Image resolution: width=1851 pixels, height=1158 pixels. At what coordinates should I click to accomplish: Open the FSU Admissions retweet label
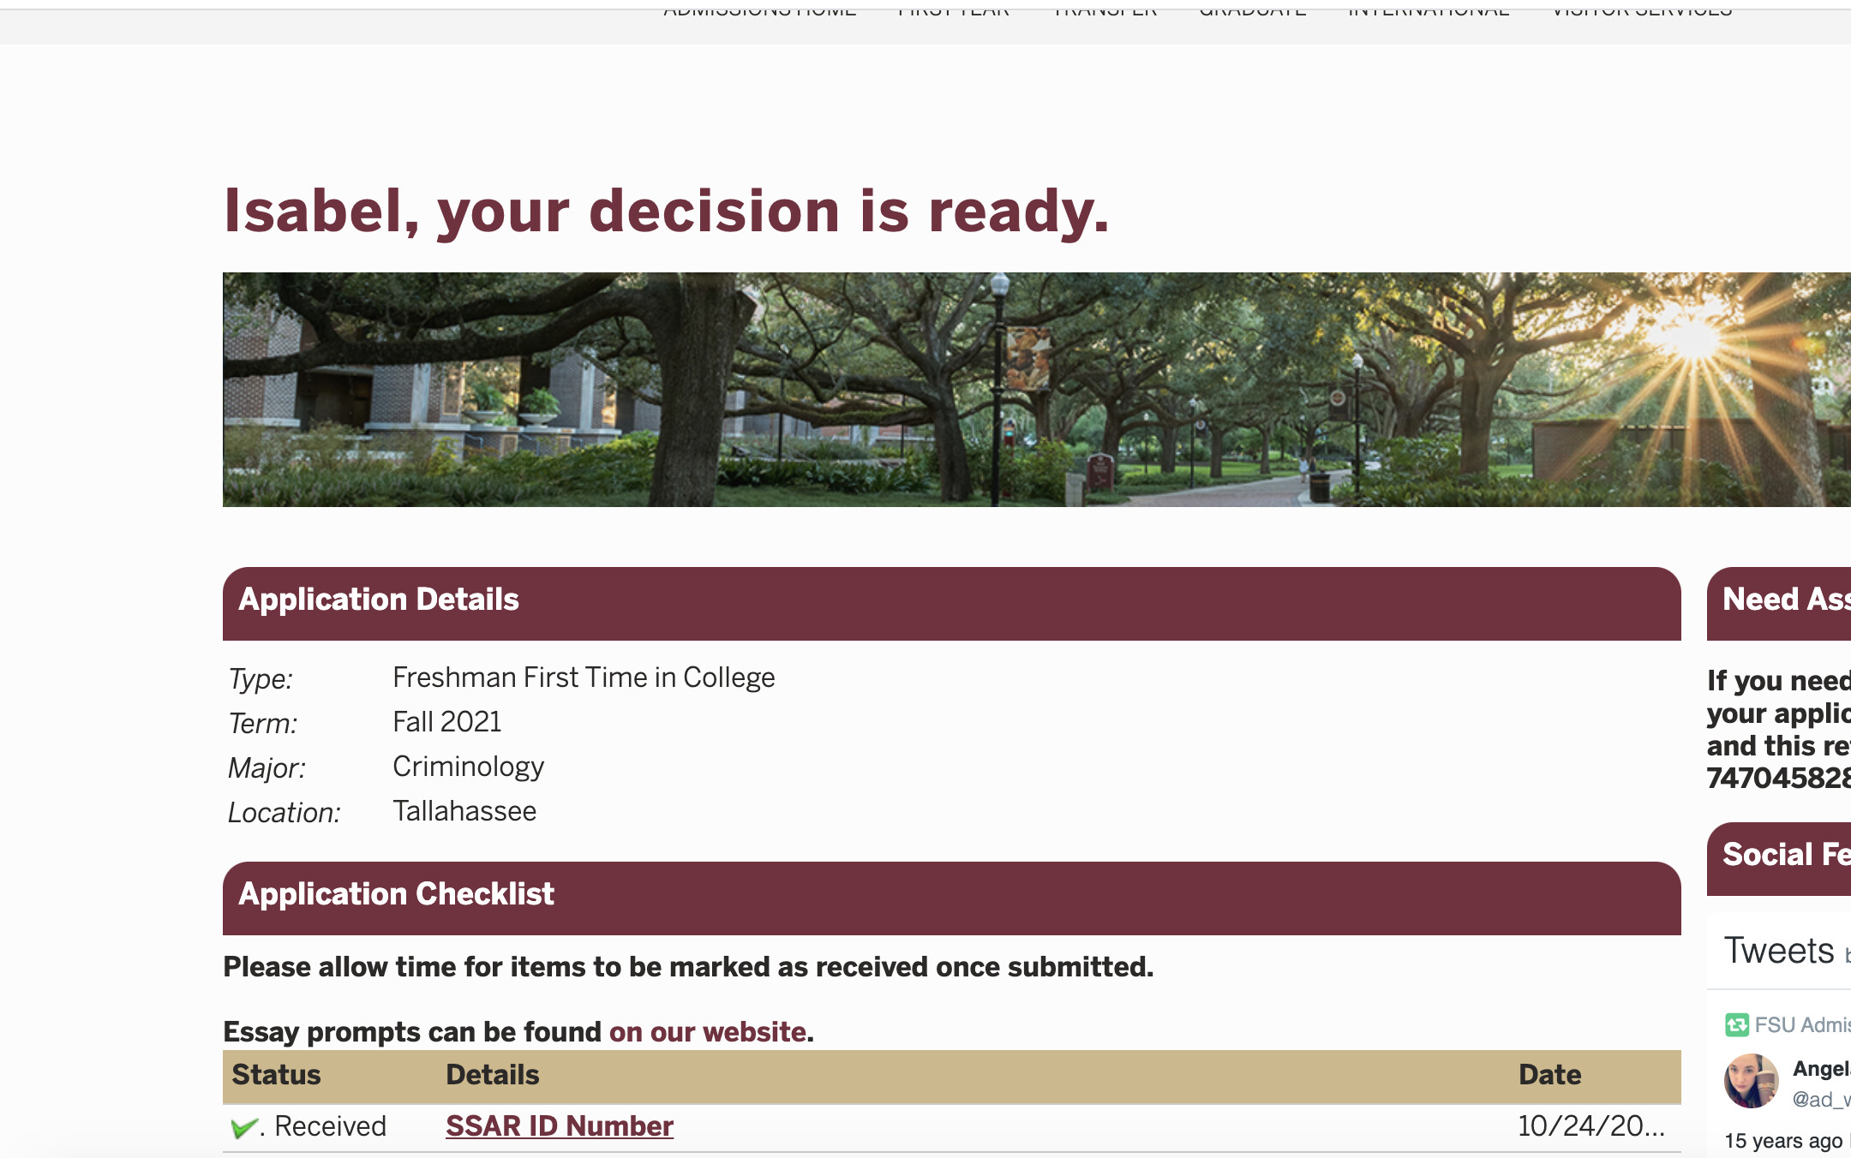tap(1802, 1024)
